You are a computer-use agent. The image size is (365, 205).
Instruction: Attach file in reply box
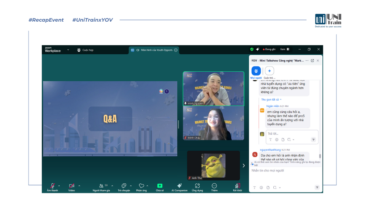click(x=283, y=140)
